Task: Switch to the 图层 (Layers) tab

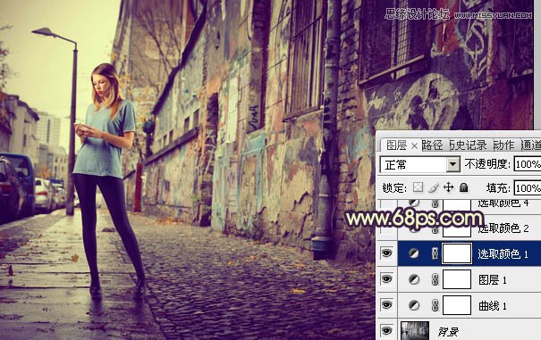Action: (x=396, y=145)
